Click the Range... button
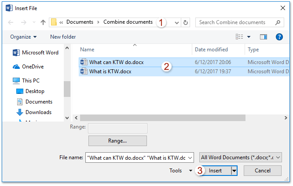Screen dimensions: 293x186 (117, 141)
